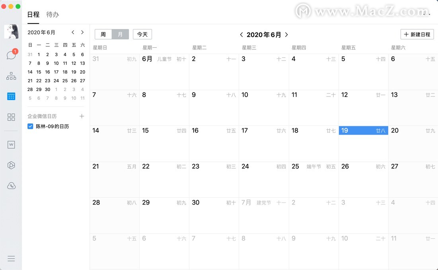Select June 6 in main calendar
Image resolution: width=438 pixels, height=270 pixels.
pos(413,72)
